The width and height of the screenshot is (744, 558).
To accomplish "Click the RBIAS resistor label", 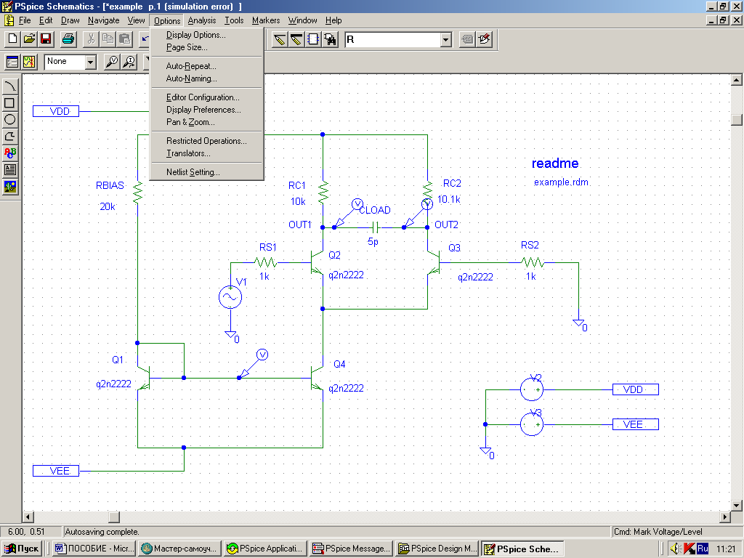I will tap(110, 185).
